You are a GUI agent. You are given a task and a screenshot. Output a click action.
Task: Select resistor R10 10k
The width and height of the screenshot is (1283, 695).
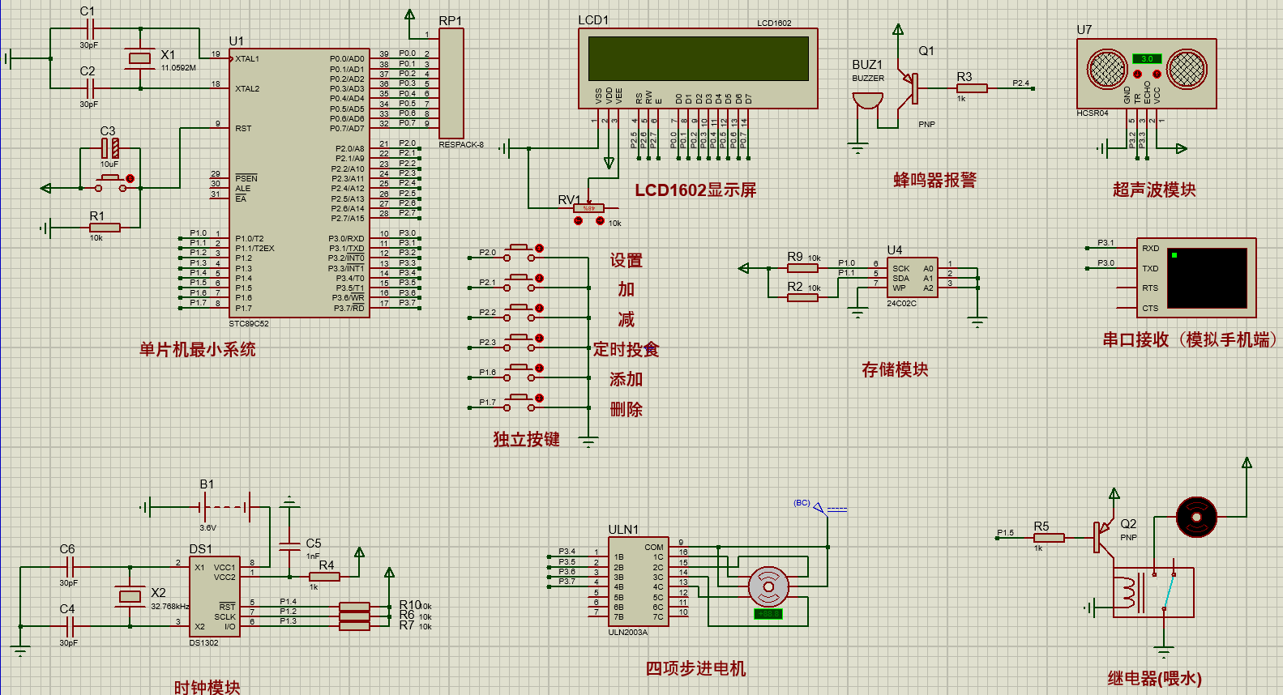(353, 606)
